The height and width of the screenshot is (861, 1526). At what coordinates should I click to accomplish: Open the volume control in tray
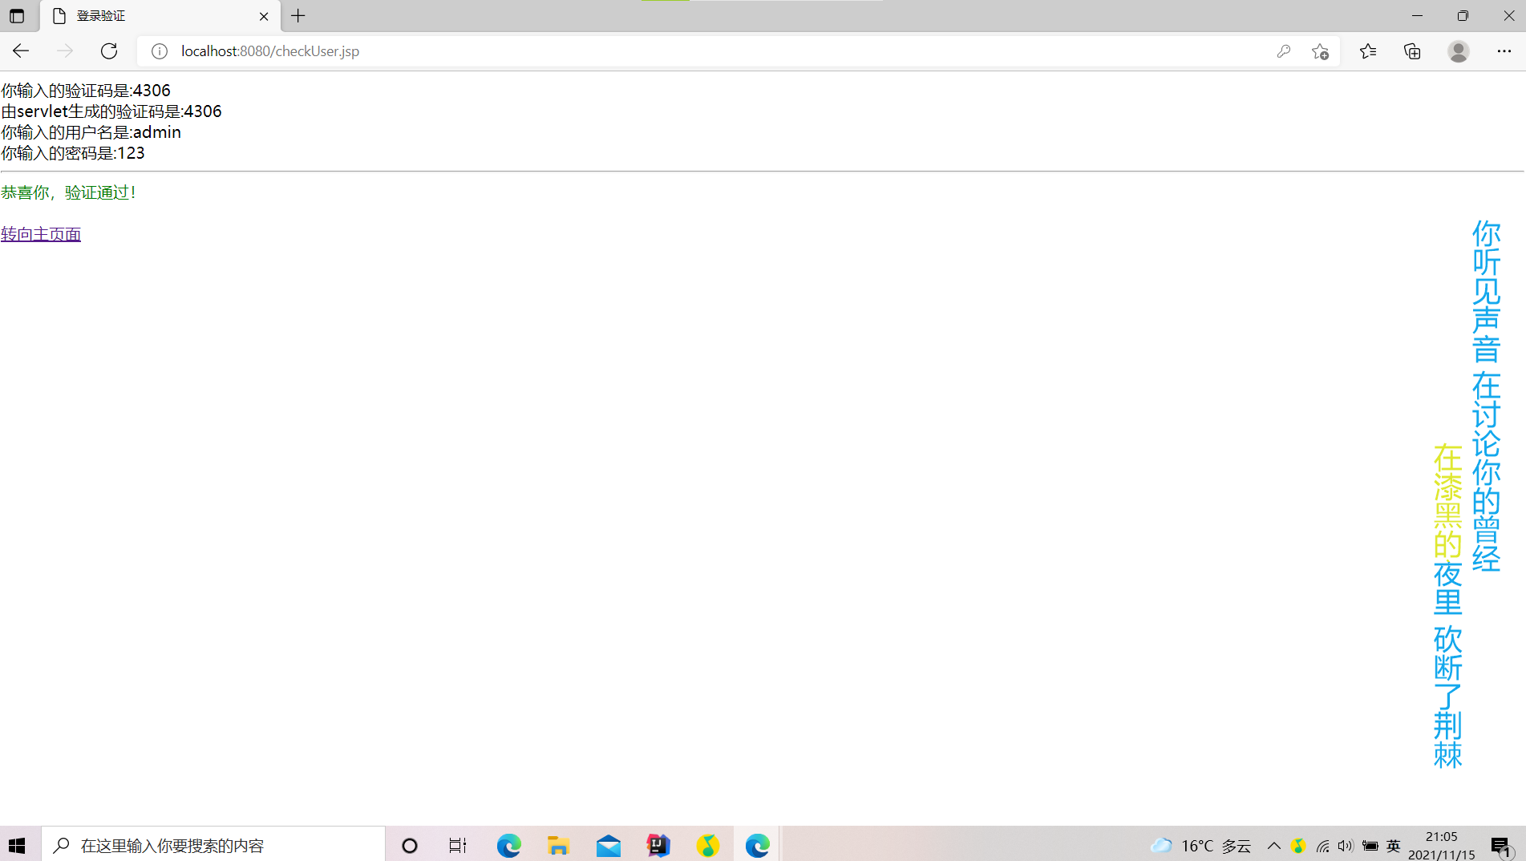tap(1346, 846)
